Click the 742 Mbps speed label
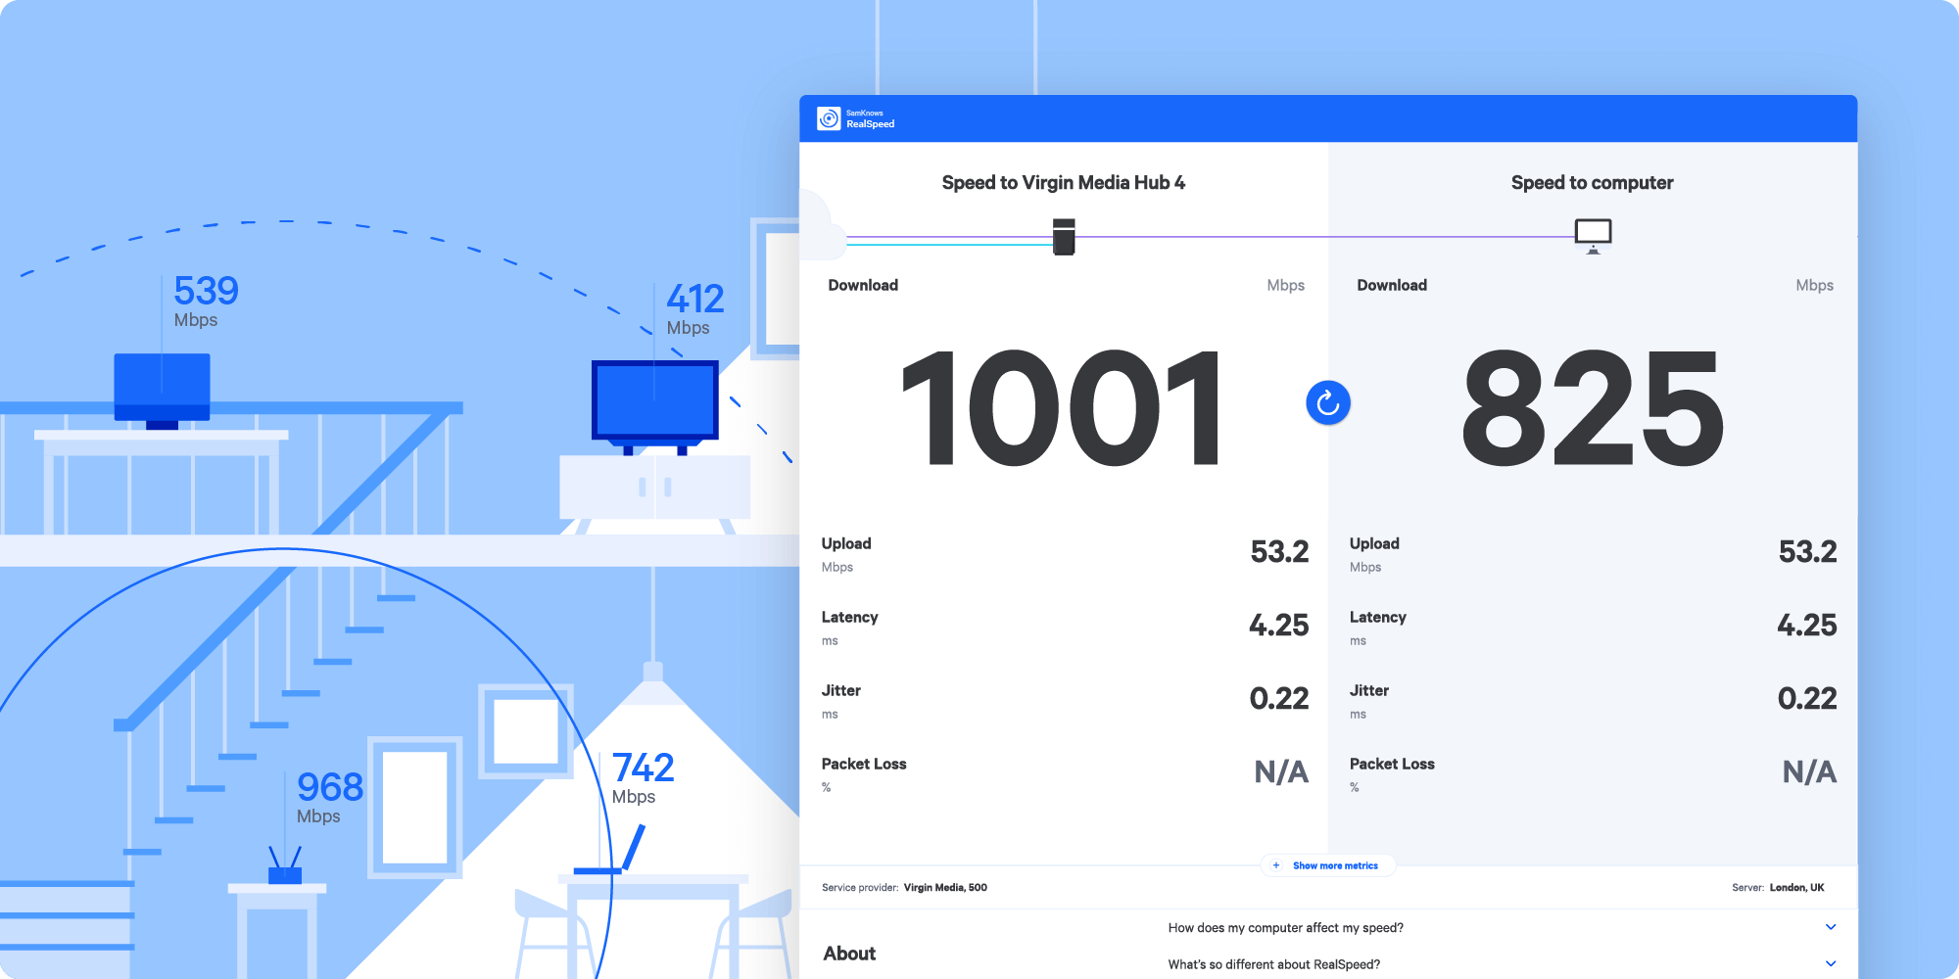Screen dimensions: 1959x979 (644, 778)
